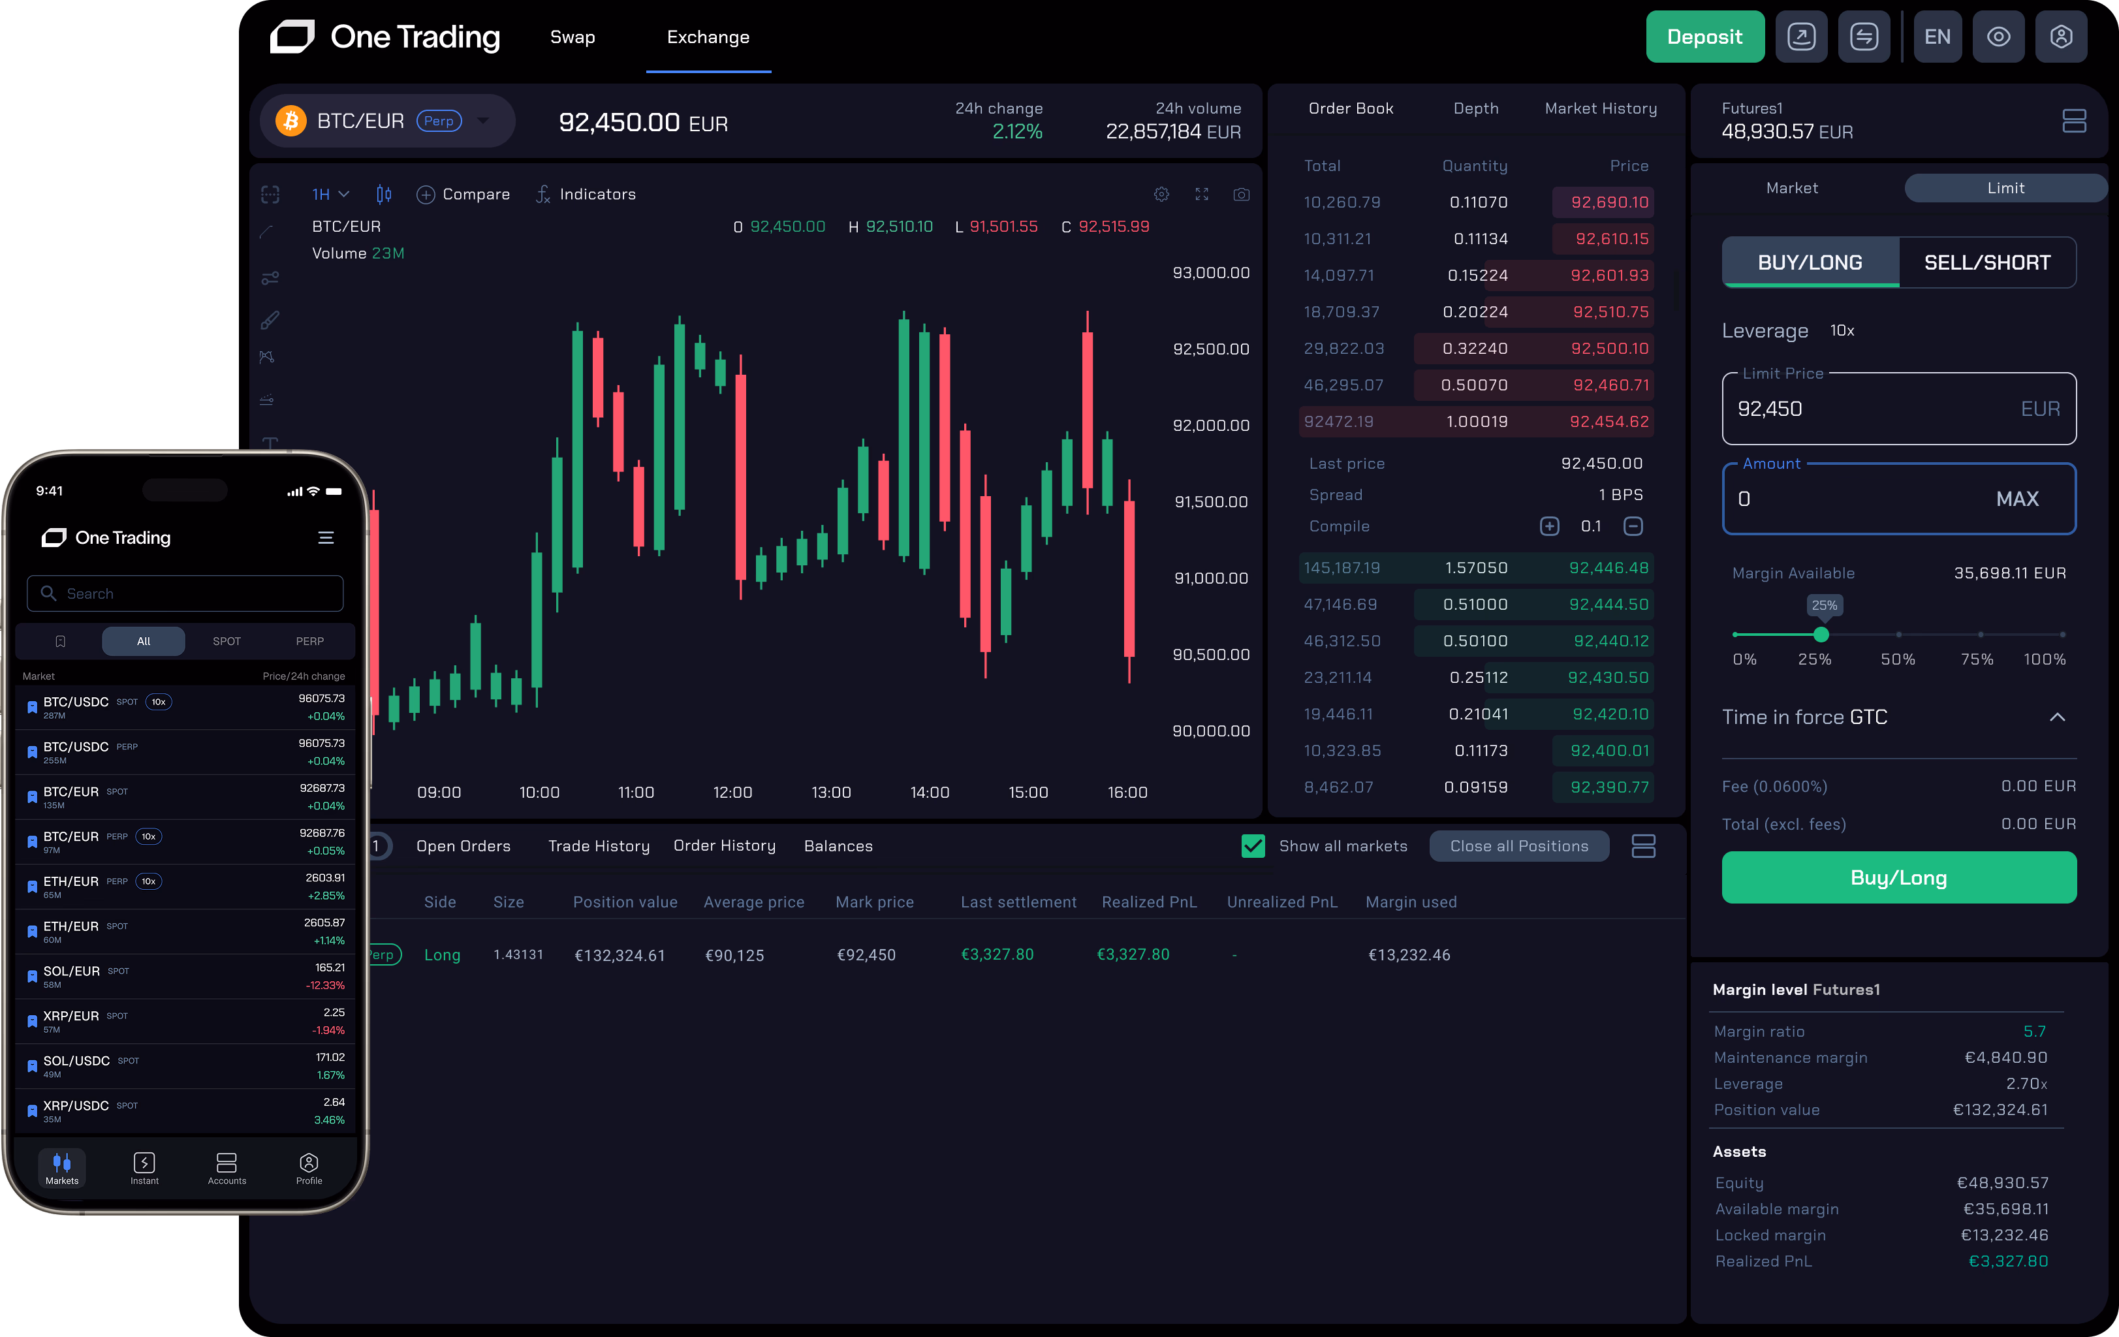Open account profile icon top right
This screenshot has height=1337, width=2119.
[x=2062, y=36]
